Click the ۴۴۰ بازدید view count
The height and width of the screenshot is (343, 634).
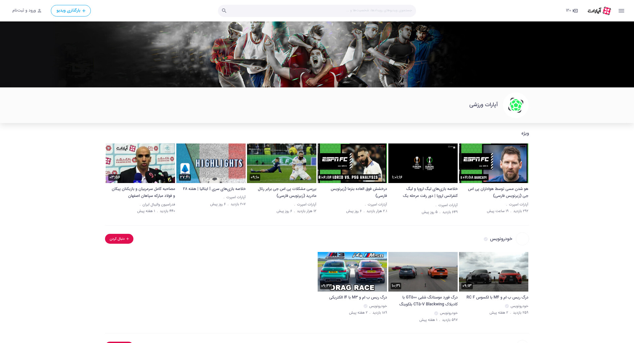167,211
